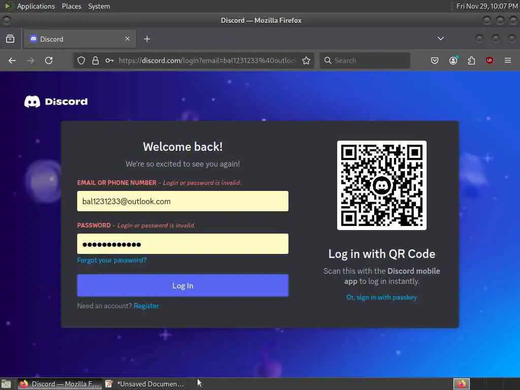Bookmark this page with the star icon
This screenshot has width=520, height=390.
tap(306, 60)
